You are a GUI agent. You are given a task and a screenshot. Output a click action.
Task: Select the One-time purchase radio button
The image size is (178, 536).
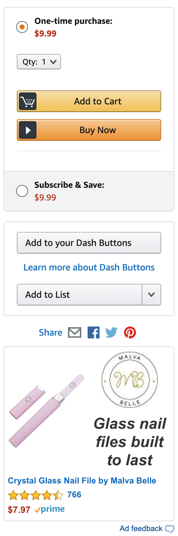22,27
